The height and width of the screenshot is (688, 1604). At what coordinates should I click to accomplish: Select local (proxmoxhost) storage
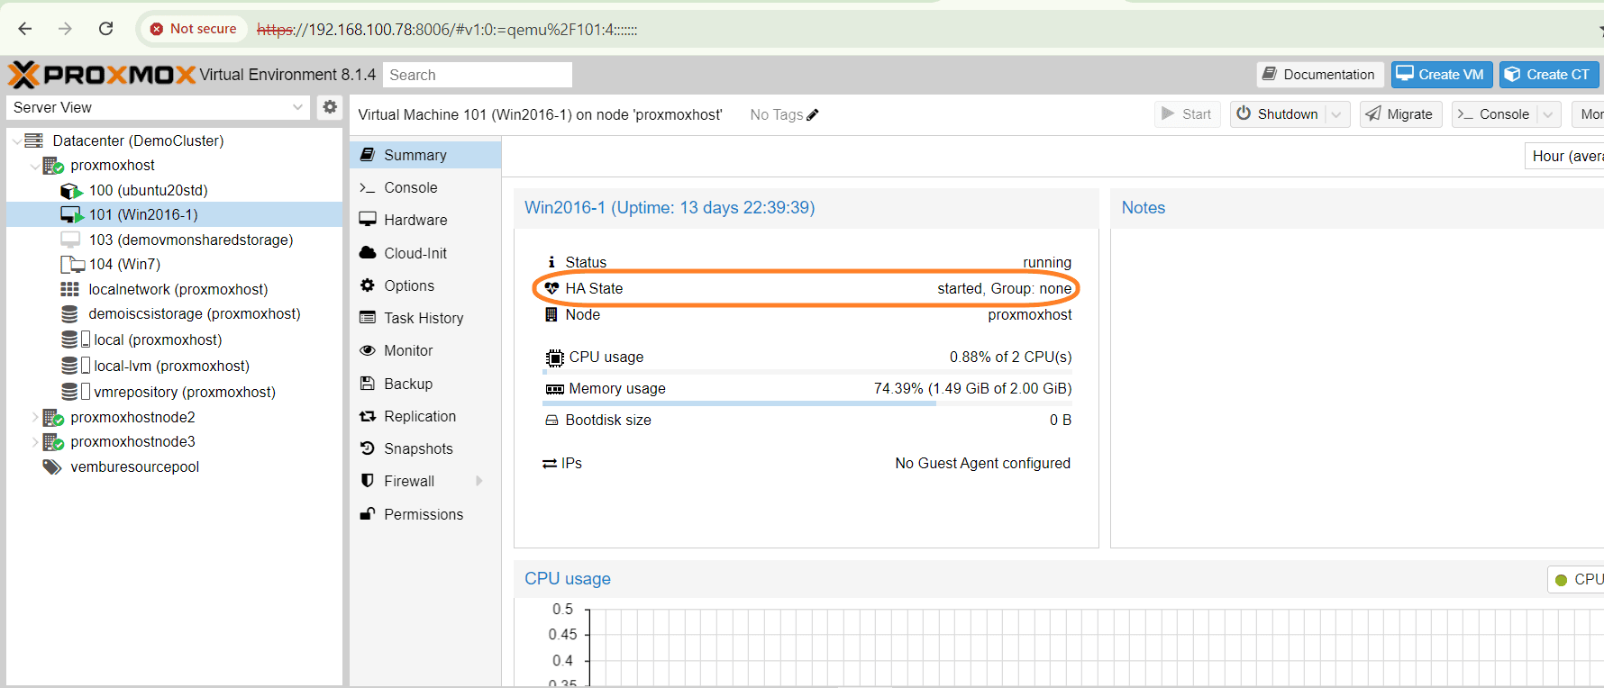[x=158, y=340]
